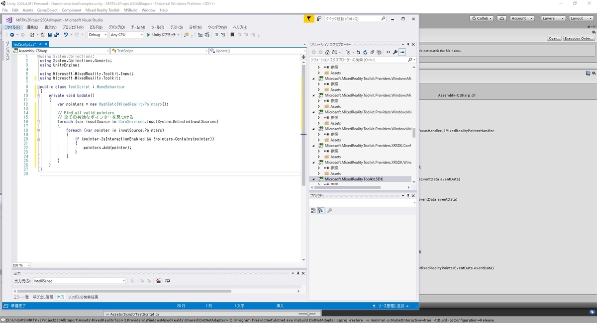Click the quick launch search magnifier icon
Screen dimensions: 597x323
coord(383,18)
